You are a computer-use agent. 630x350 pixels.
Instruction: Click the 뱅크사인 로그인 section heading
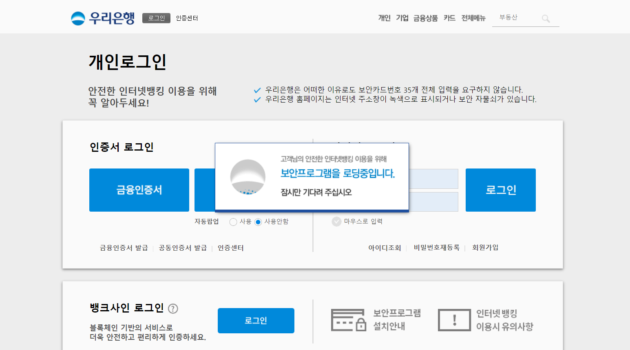(127, 308)
